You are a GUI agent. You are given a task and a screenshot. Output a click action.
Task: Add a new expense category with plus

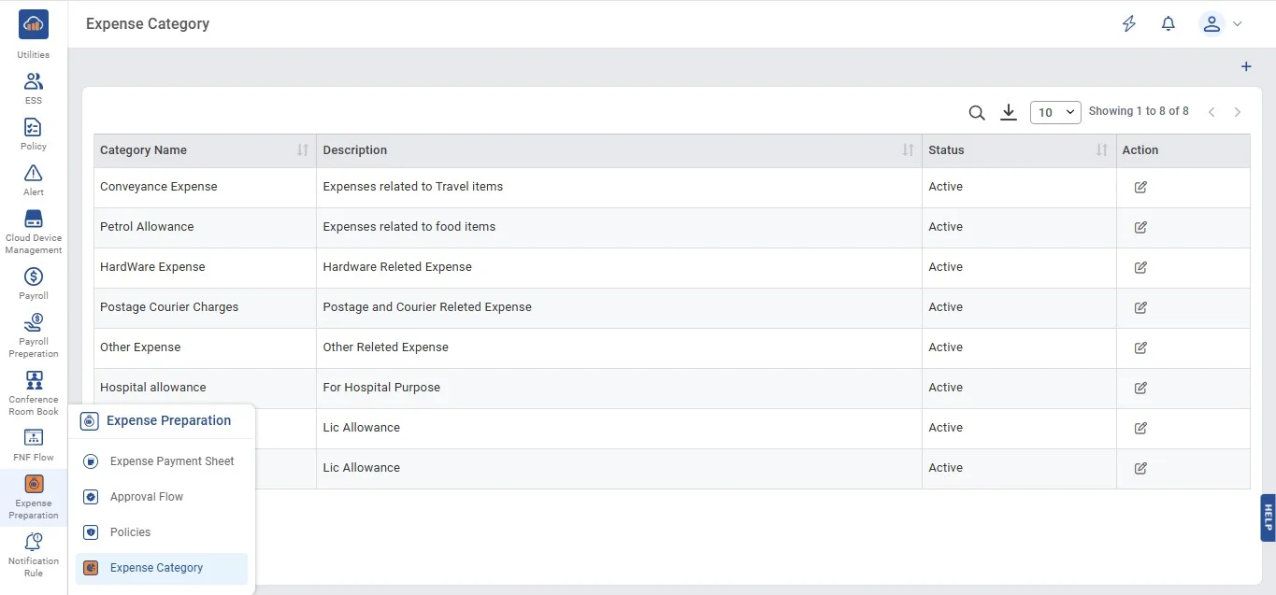tap(1245, 67)
